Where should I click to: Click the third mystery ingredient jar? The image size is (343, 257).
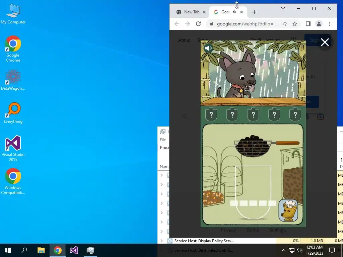click(x=253, y=114)
